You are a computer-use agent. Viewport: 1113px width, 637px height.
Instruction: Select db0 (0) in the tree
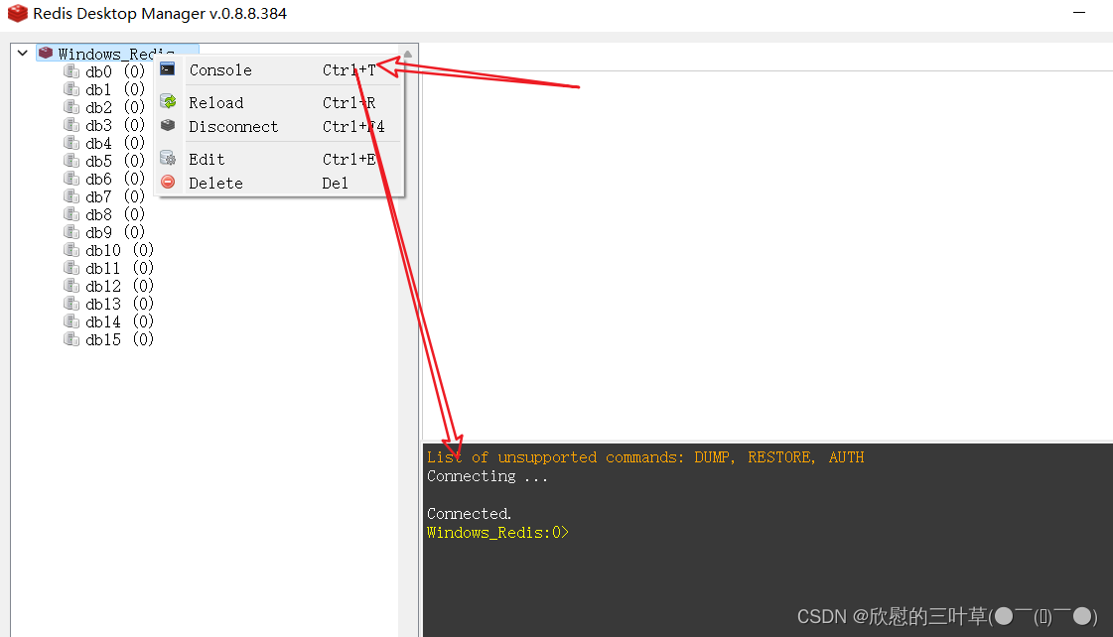pos(115,71)
